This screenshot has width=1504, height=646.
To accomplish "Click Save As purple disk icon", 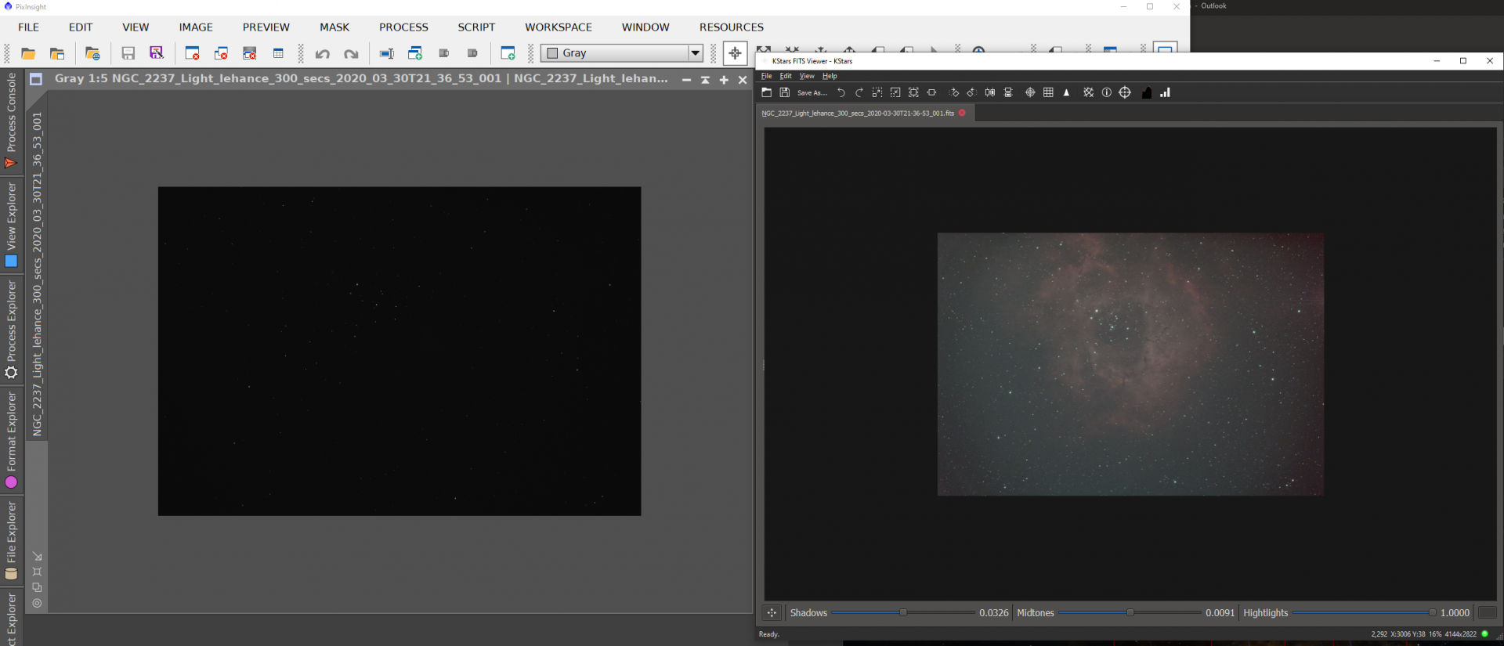I will pos(157,53).
